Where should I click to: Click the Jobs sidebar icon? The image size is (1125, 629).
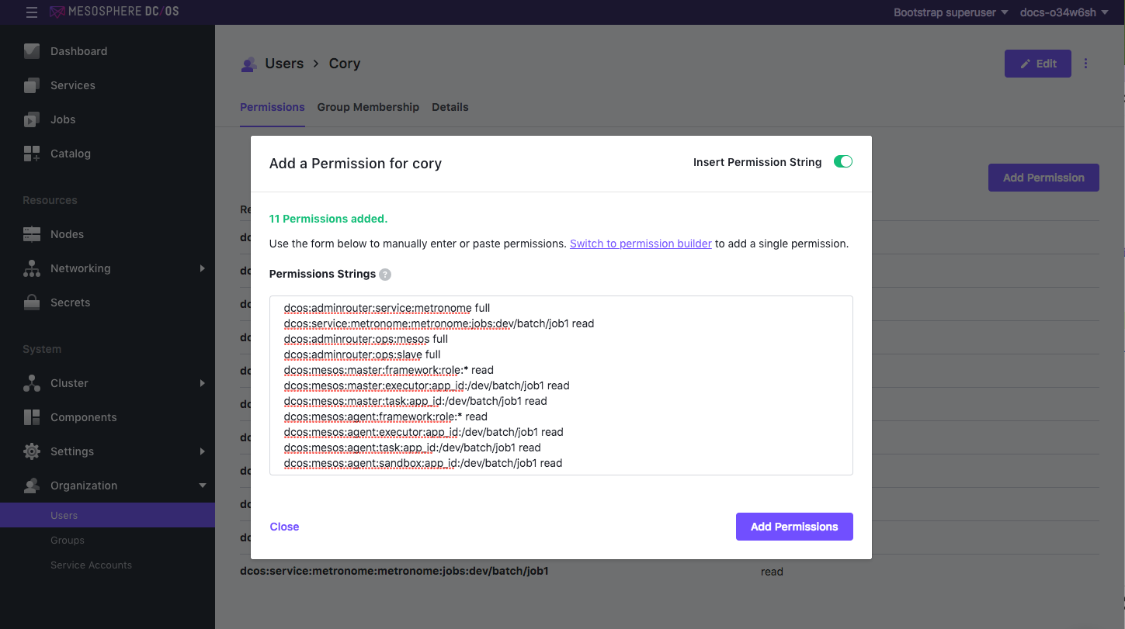[32, 119]
